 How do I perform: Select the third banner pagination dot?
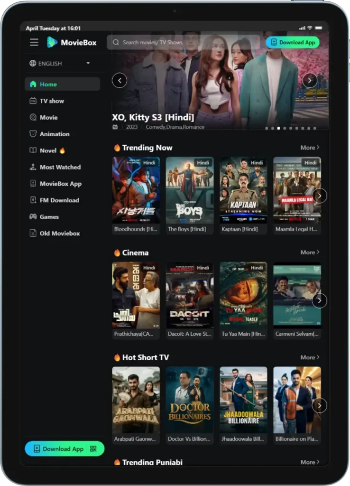tap(278, 128)
